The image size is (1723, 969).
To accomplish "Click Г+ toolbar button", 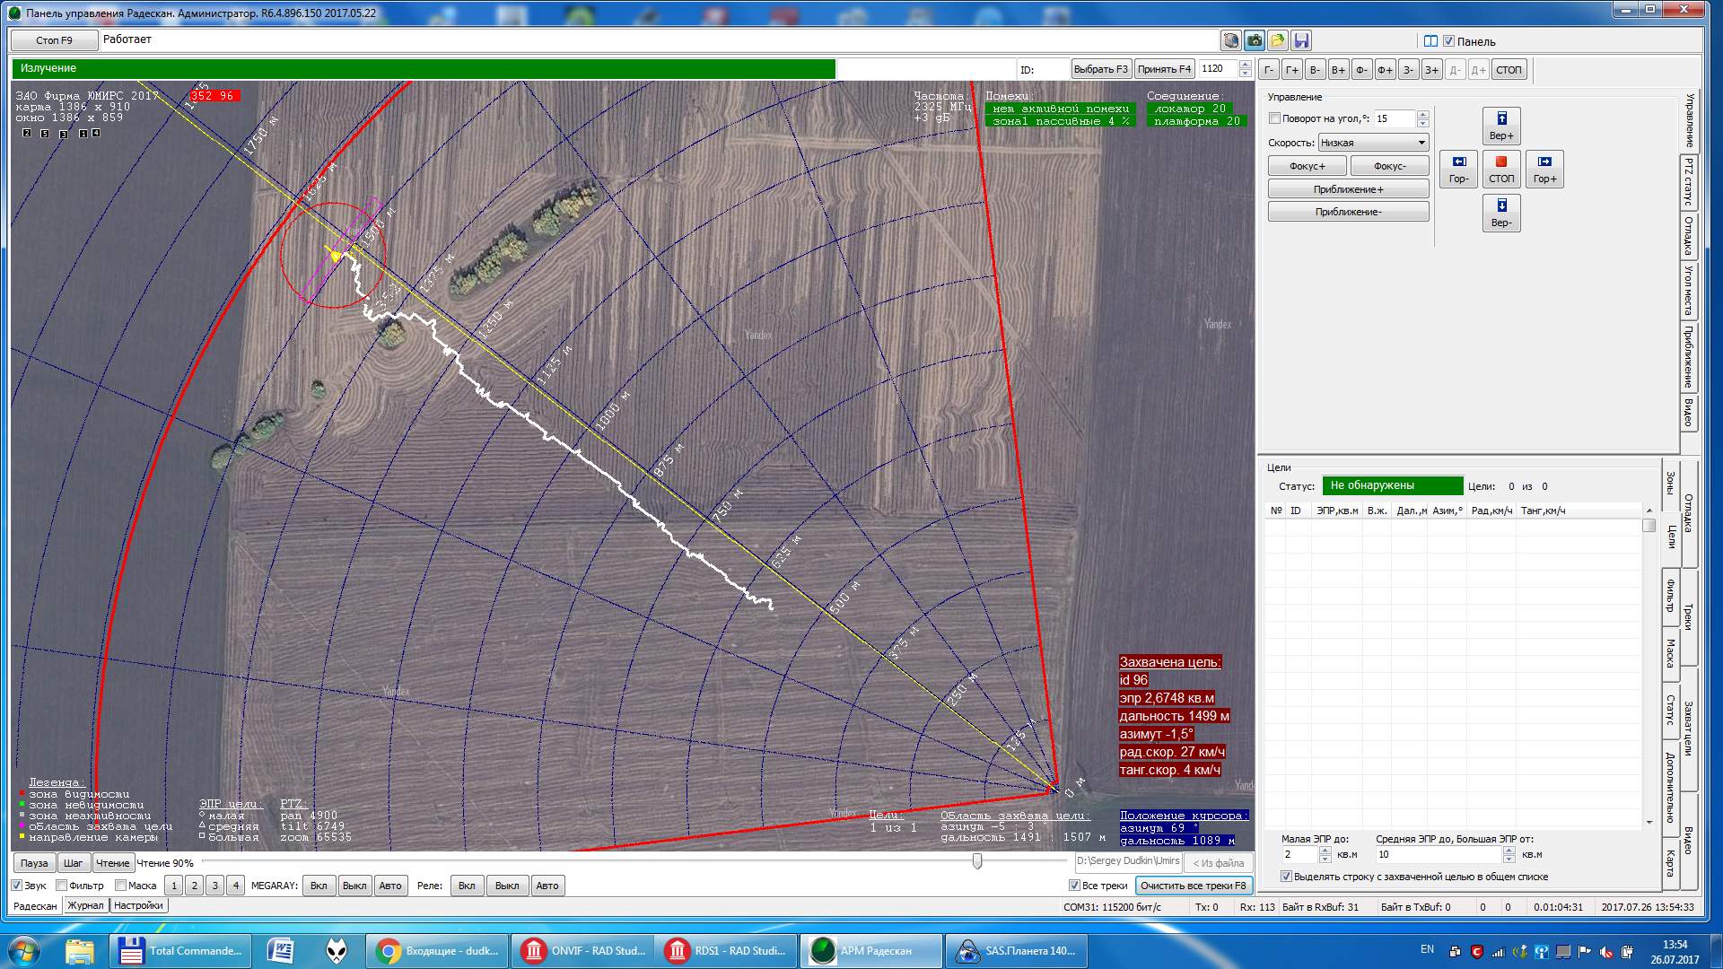I will point(1292,70).
